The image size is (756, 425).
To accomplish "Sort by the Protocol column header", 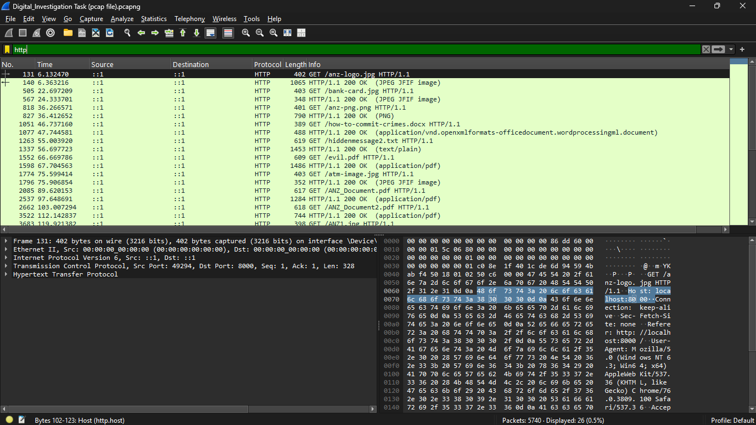I will pyautogui.click(x=268, y=64).
